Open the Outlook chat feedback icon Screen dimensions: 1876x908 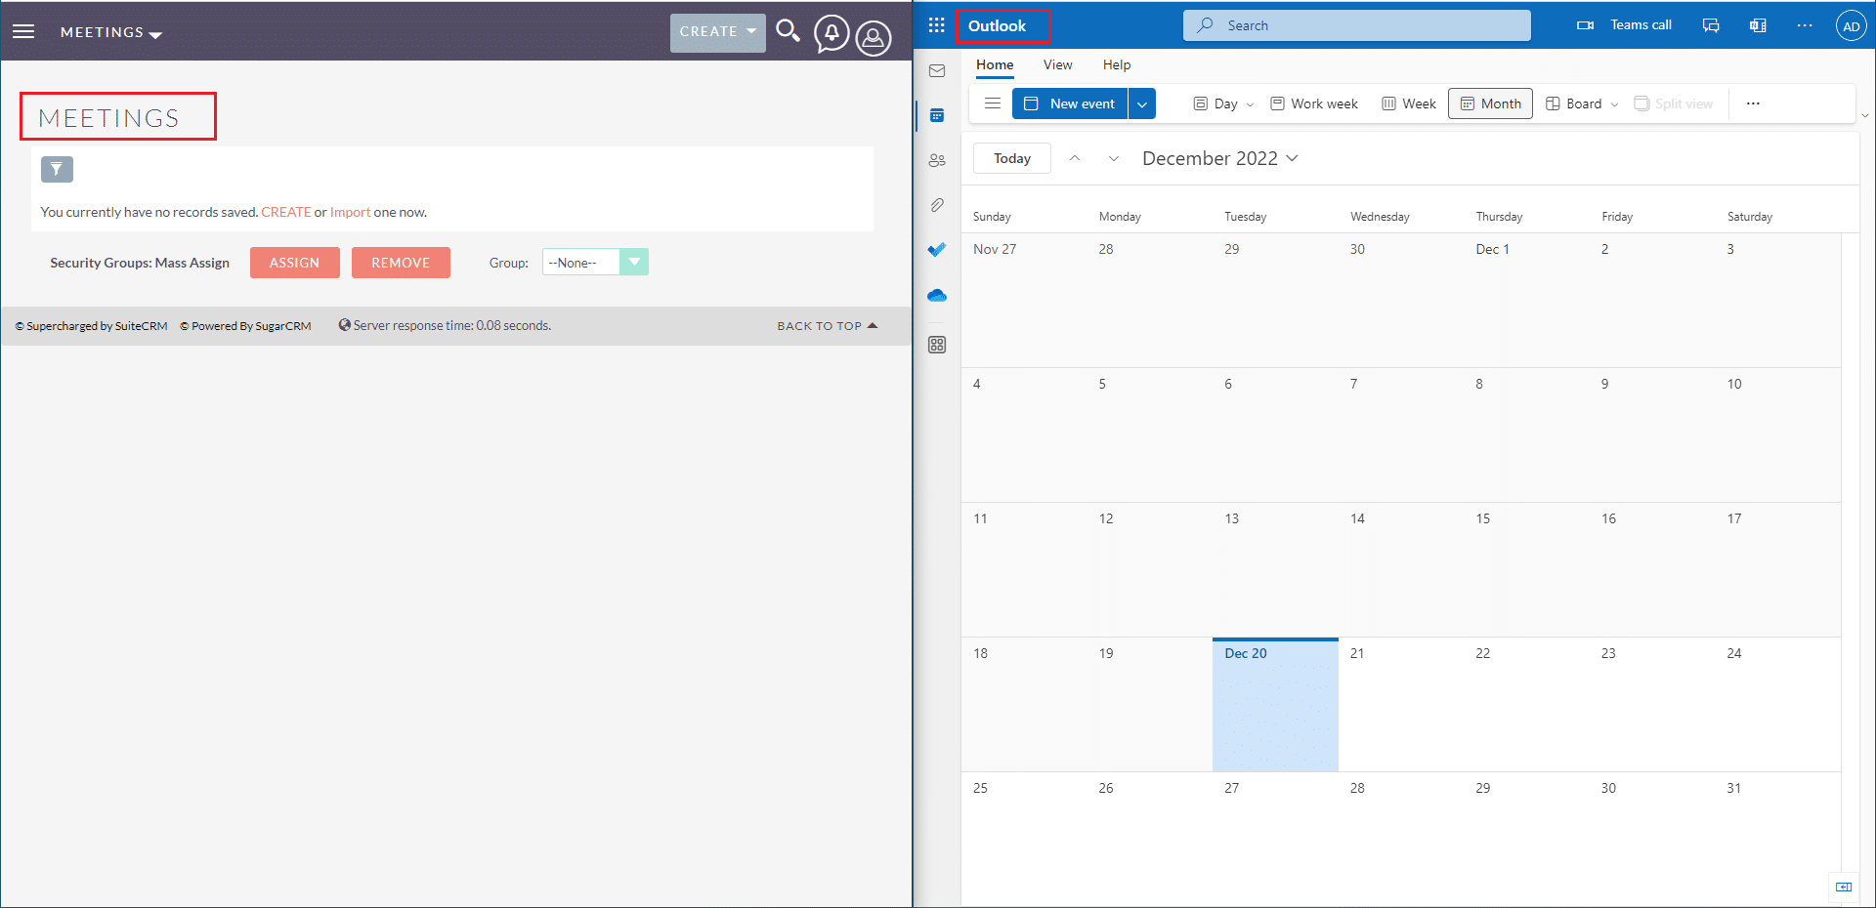[x=1711, y=25]
